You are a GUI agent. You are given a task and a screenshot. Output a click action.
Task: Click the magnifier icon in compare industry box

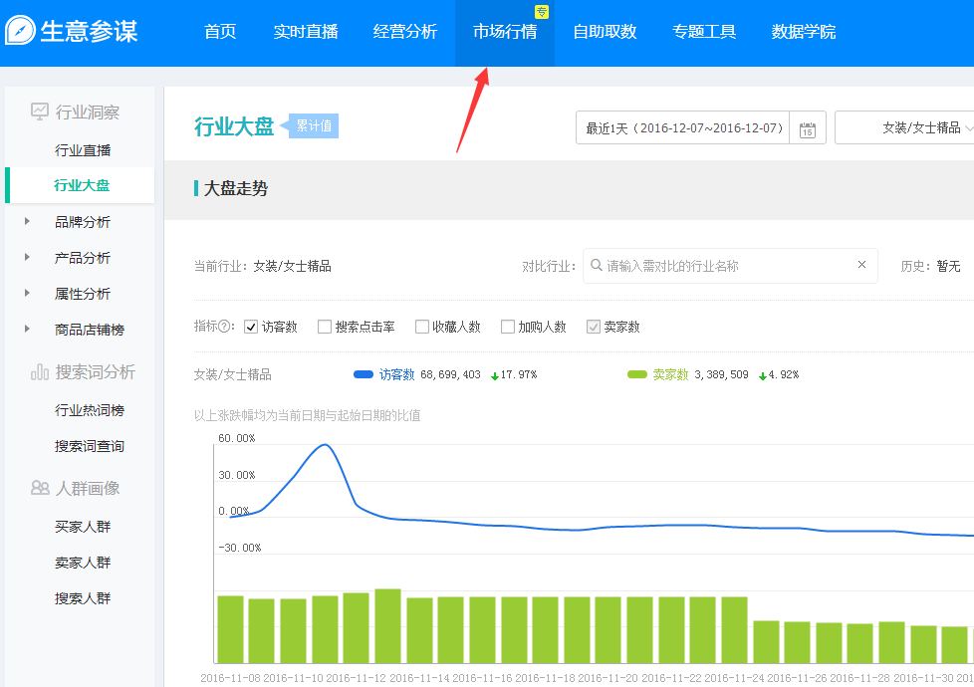point(596,266)
